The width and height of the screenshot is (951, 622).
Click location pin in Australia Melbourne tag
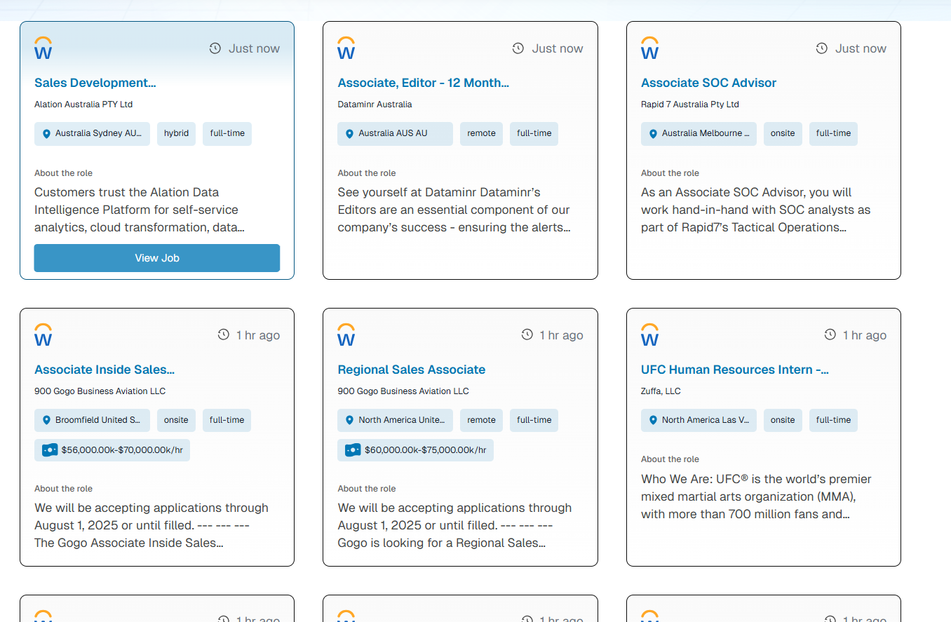653,133
